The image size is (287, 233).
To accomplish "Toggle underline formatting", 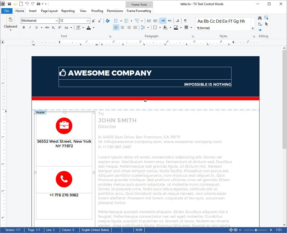I will [x=36, y=27].
